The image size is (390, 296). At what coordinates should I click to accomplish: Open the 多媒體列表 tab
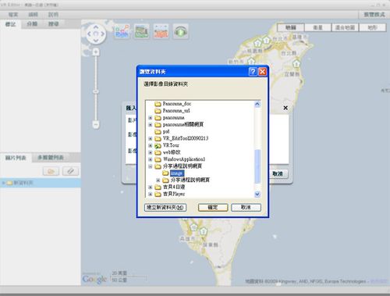click(51, 157)
